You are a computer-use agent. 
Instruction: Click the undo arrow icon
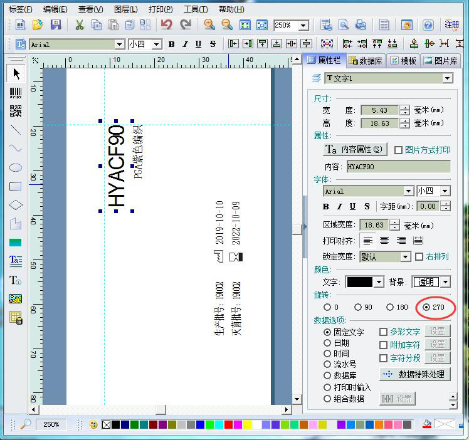(x=166, y=25)
